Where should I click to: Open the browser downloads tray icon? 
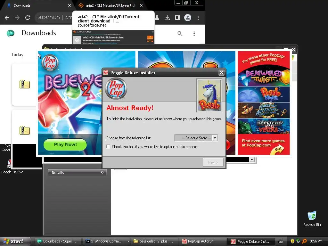(x=167, y=18)
